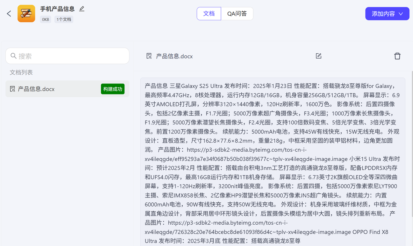Click document icon in the 文档列表 item
This screenshot has height=246, width=413.
click(13, 89)
